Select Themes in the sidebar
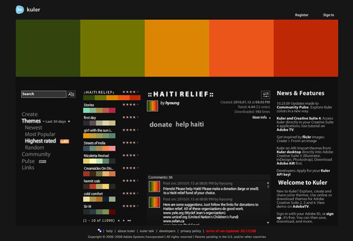Screen dimensions: 353x241 31,121
